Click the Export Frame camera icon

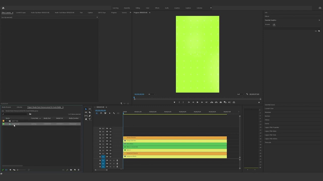click(x=221, y=102)
